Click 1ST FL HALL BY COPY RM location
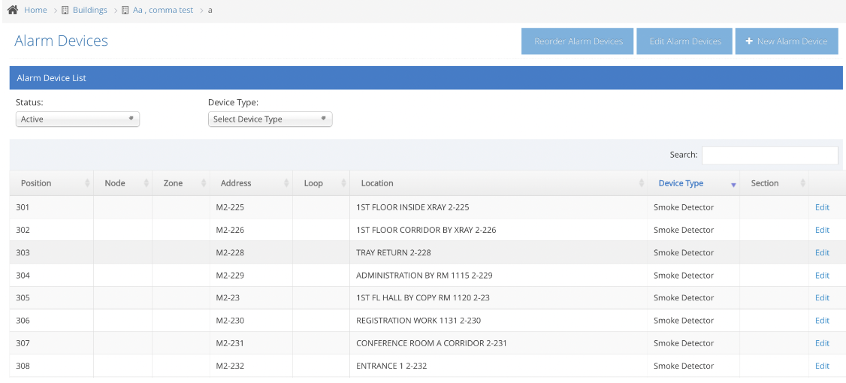The height and width of the screenshot is (383, 846). point(423,298)
